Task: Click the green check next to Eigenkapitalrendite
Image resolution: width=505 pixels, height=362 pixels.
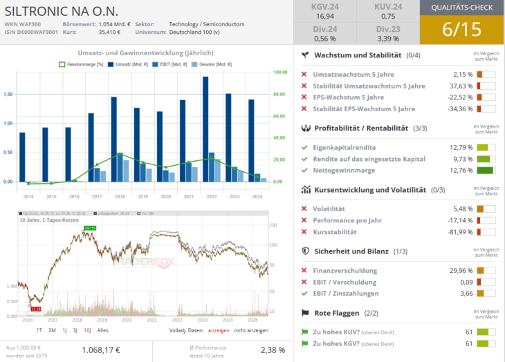Action: click(x=304, y=148)
